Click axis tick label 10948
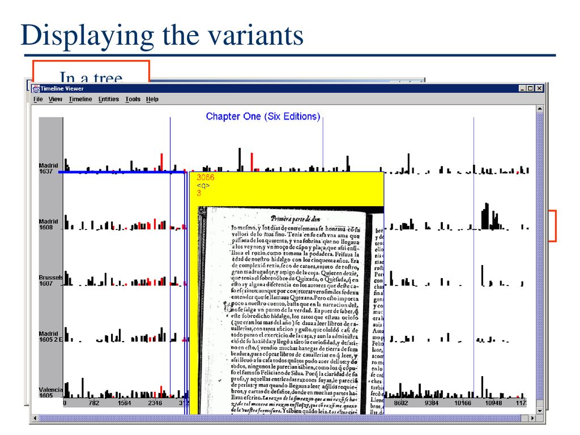Image resolution: width=580 pixels, height=435 pixels. click(x=493, y=403)
